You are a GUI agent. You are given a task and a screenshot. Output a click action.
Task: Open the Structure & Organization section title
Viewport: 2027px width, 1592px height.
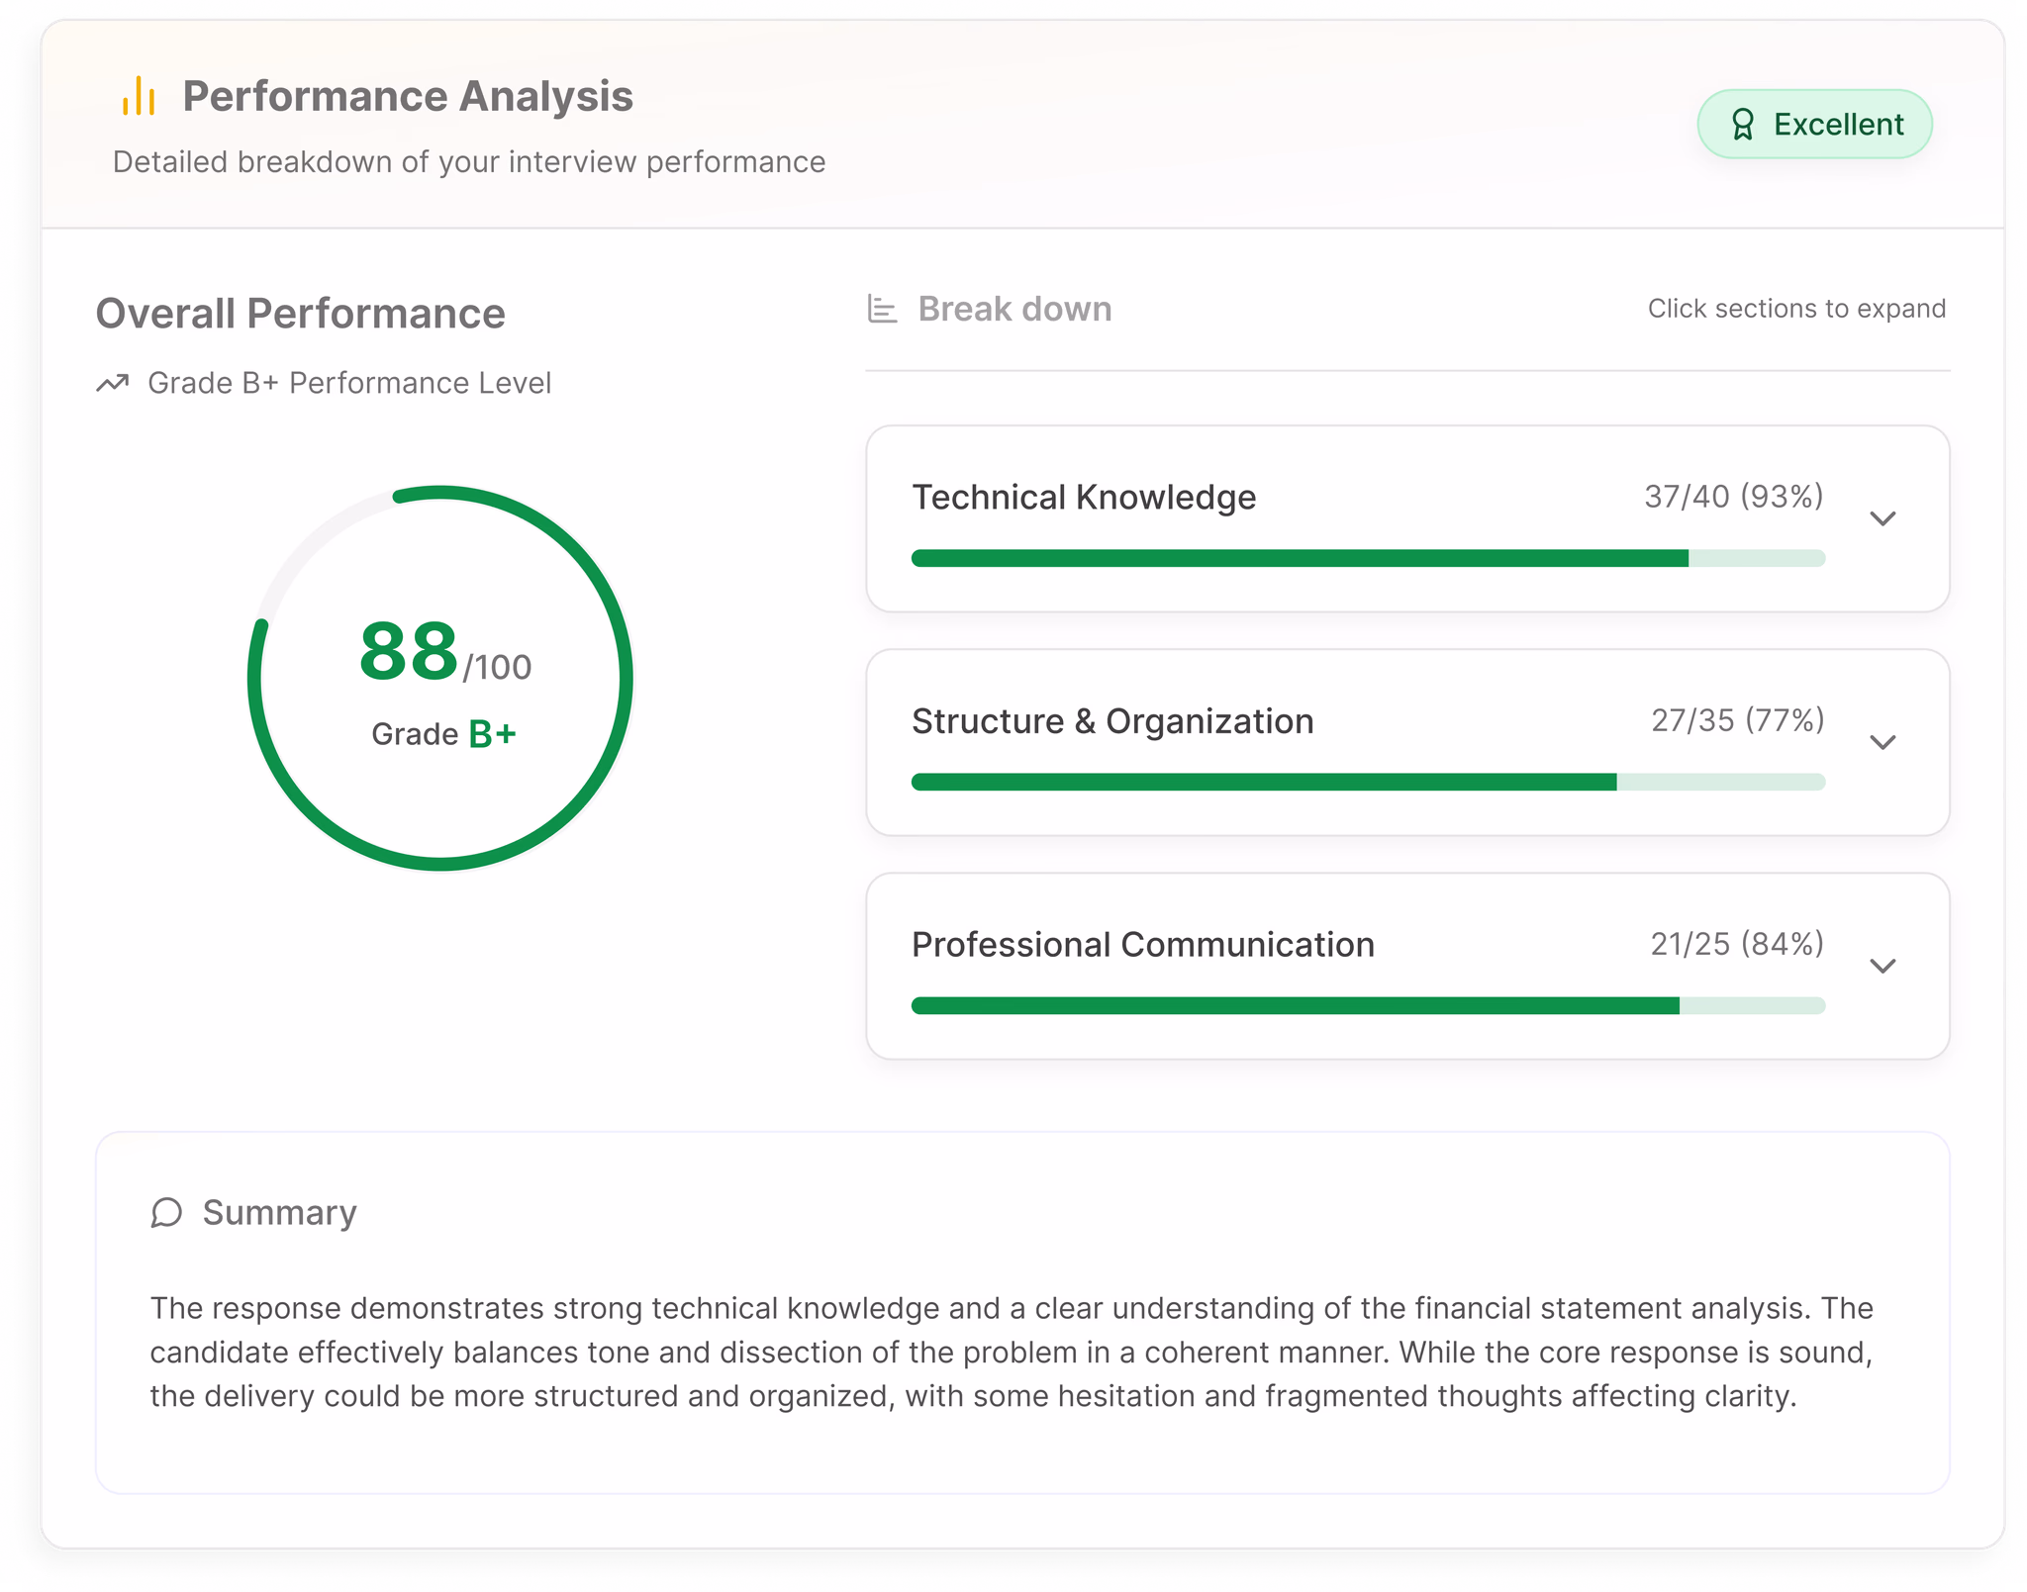pyautogui.click(x=1112, y=721)
